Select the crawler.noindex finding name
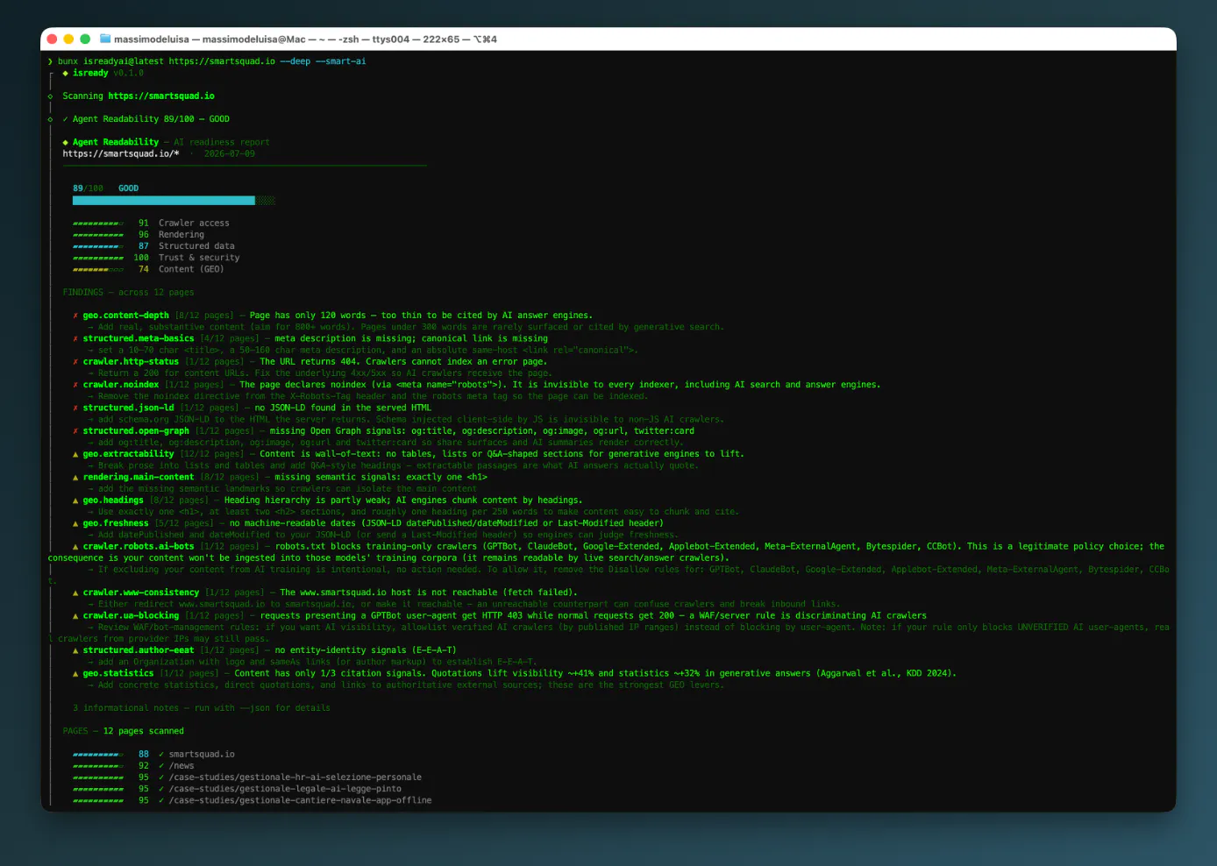The image size is (1217, 866). coord(121,385)
